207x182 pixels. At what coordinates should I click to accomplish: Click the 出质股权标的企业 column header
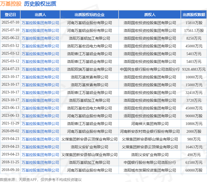[89, 15]
